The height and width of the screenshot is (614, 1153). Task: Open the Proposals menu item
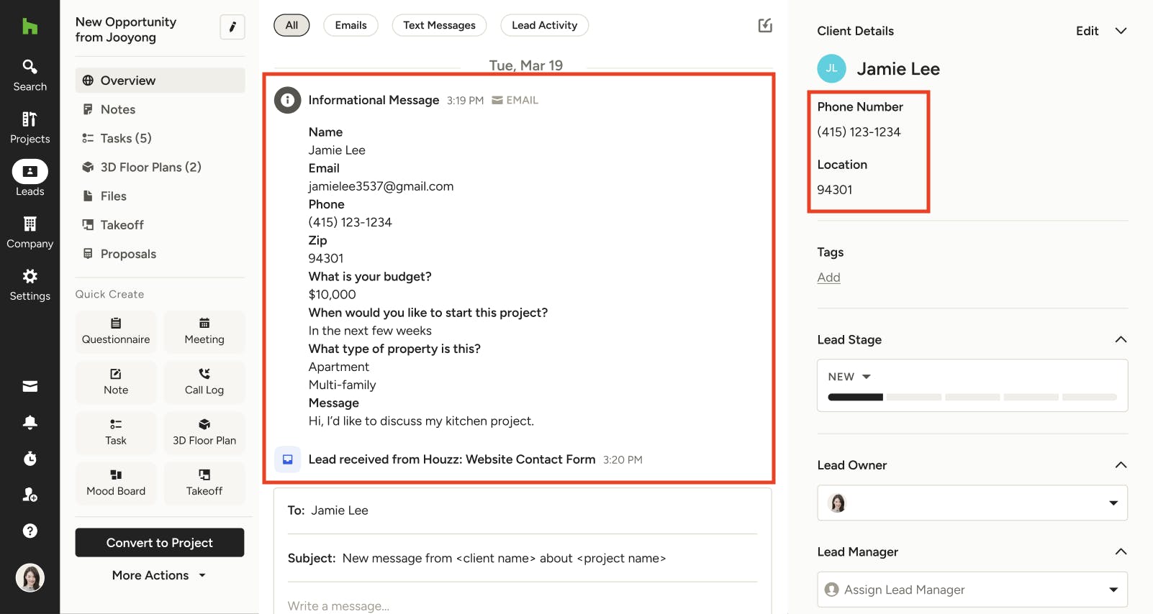(x=128, y=254)
